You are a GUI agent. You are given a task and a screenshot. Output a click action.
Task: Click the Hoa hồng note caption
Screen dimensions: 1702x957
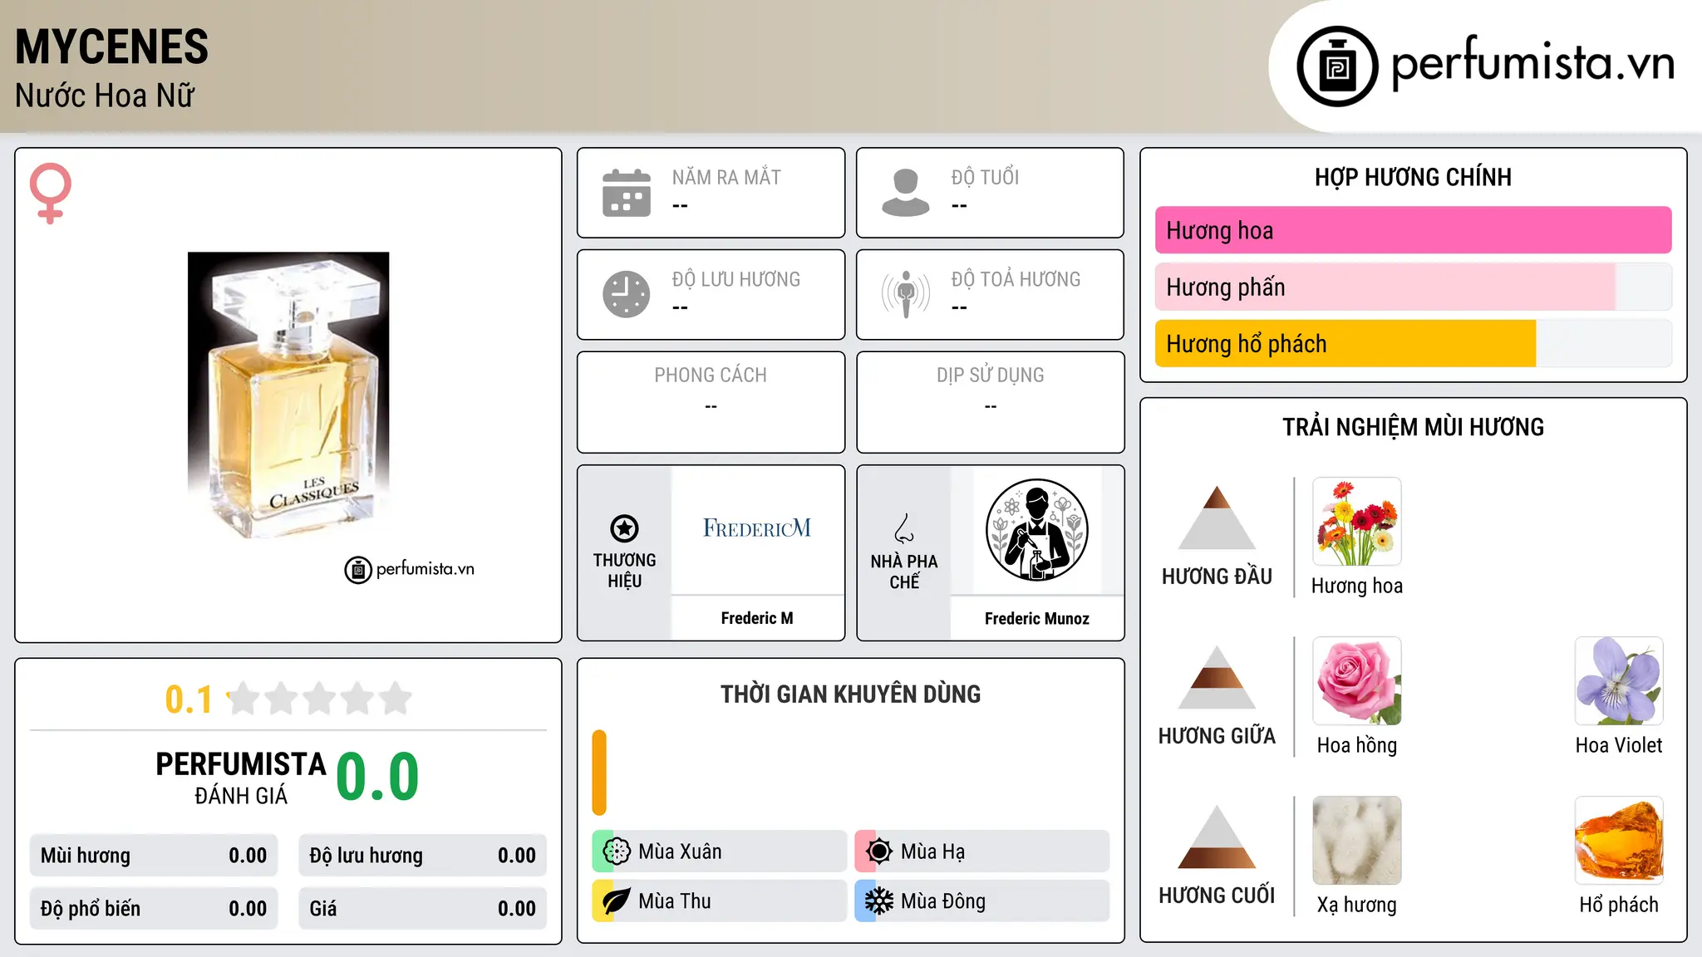click(x=1357, y=745)
